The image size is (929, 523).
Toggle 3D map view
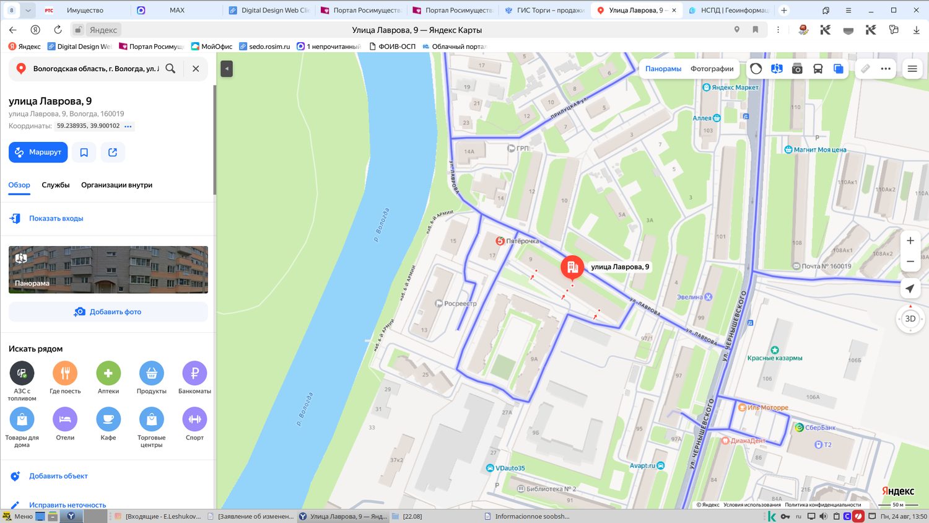[910, 319]
